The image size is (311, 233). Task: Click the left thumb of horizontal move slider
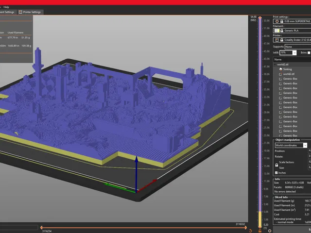tap(41, 228)
